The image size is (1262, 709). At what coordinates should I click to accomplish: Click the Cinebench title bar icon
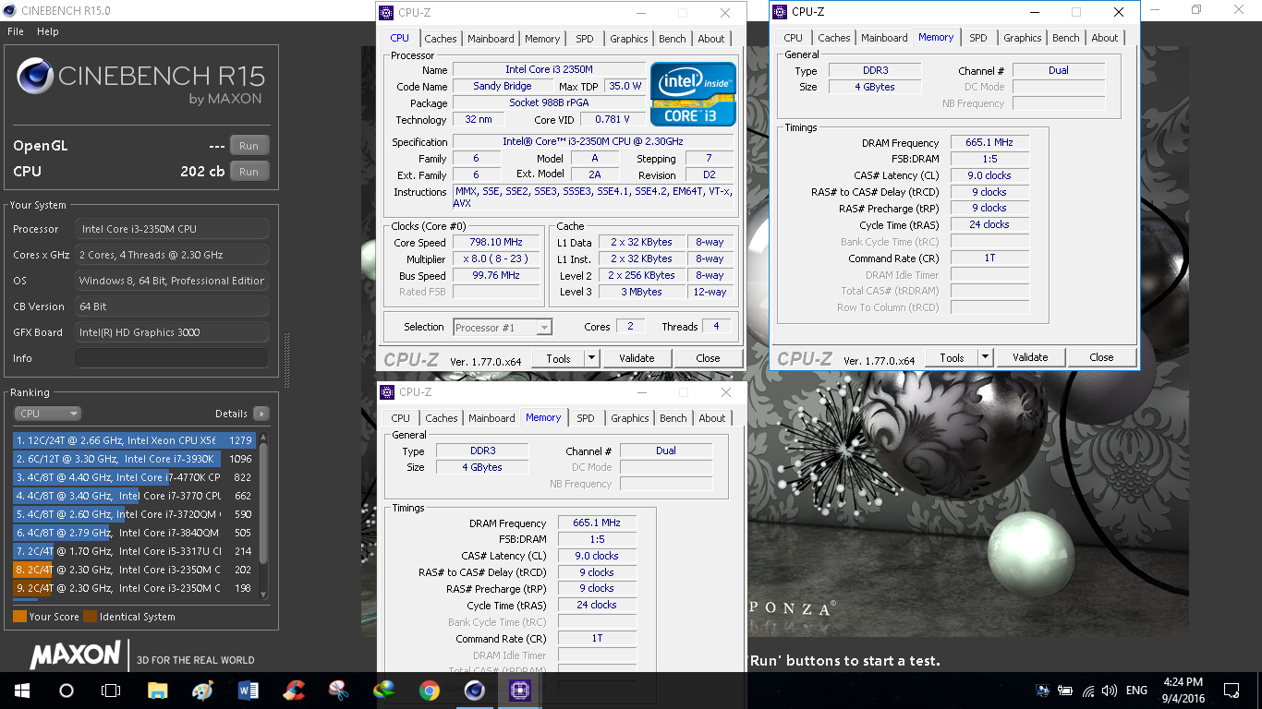(x=9, y=11)
